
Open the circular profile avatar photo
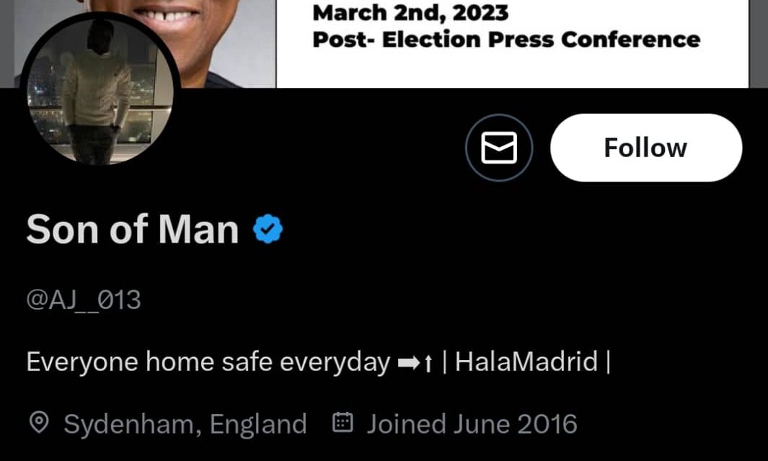click(100, 89)
